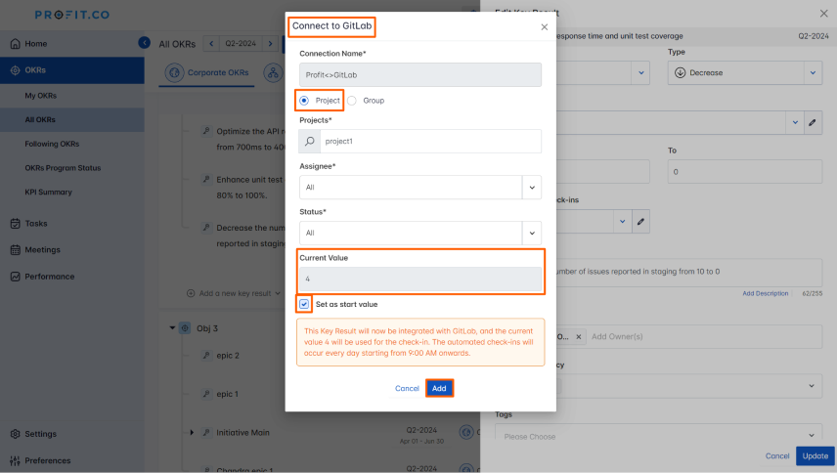Go to previous quarter with left chevron
Viewport: 837px width, 473px height.
point(211,44)
